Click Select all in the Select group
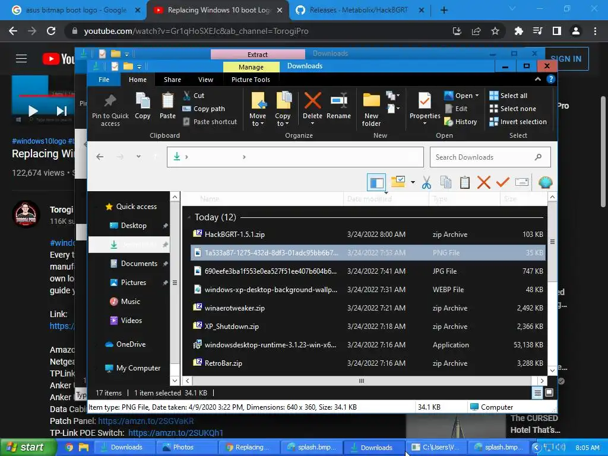 (508, 96)
